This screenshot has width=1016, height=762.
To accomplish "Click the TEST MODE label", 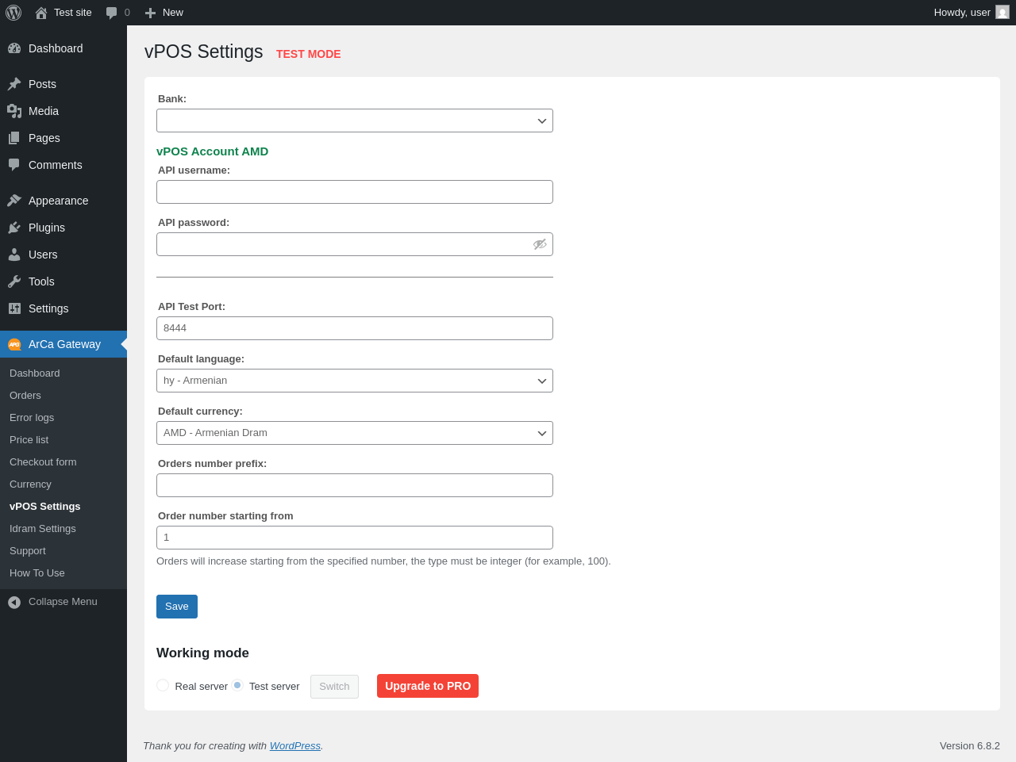I will click(x=309, y=54).
